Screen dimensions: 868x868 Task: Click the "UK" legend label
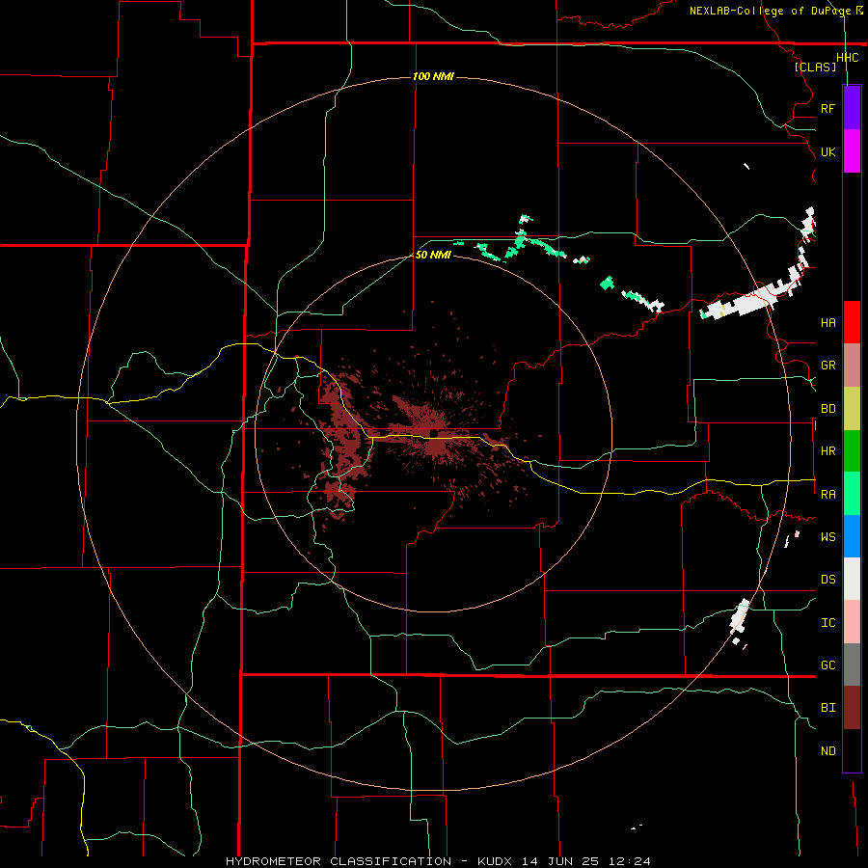[x=827, y=151]
